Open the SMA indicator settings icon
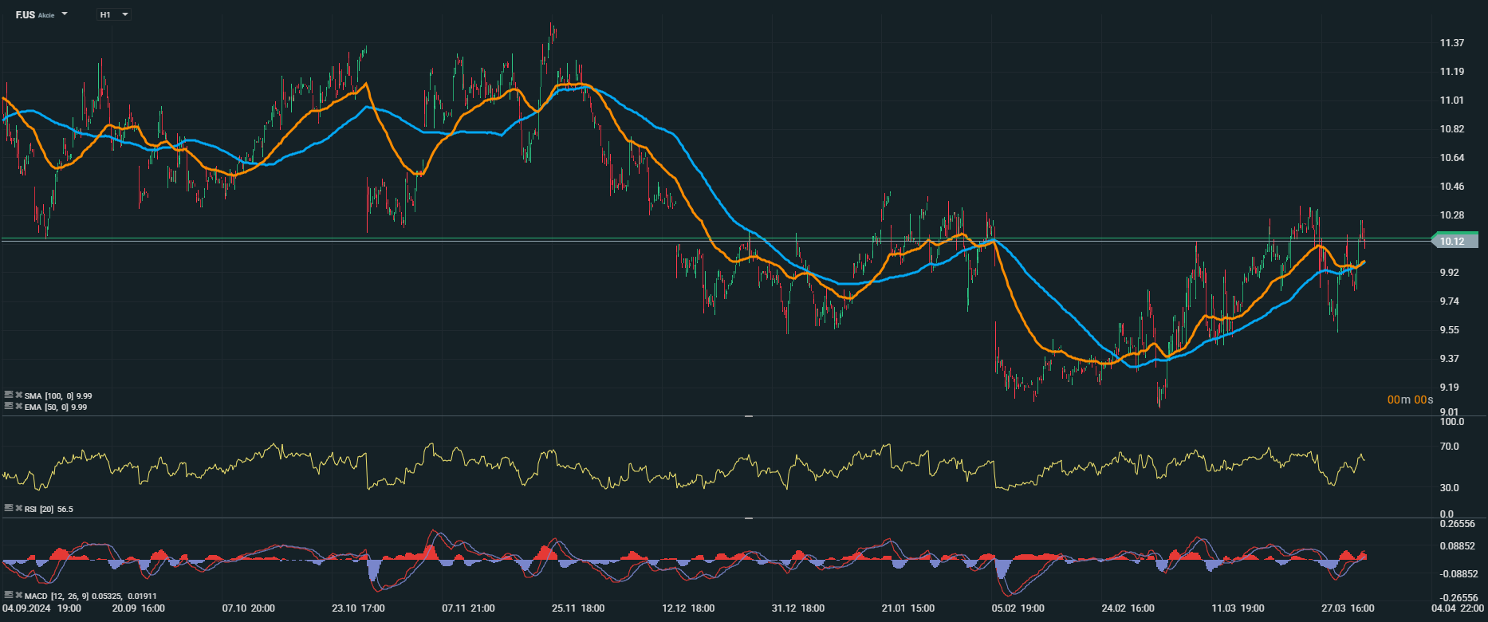Viewport: 1488px width, 622px height. click(9, 395)
